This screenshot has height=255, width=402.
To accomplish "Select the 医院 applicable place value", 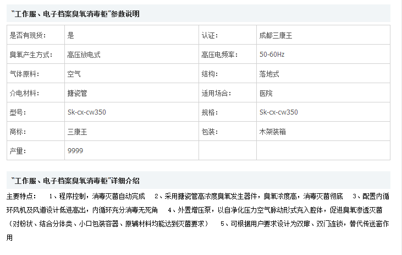I will tap(266, 93).
